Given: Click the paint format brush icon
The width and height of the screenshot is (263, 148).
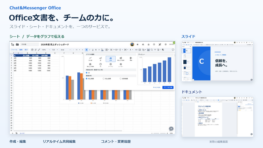Looking at the screenshot, I should click(x=39, y=50).
